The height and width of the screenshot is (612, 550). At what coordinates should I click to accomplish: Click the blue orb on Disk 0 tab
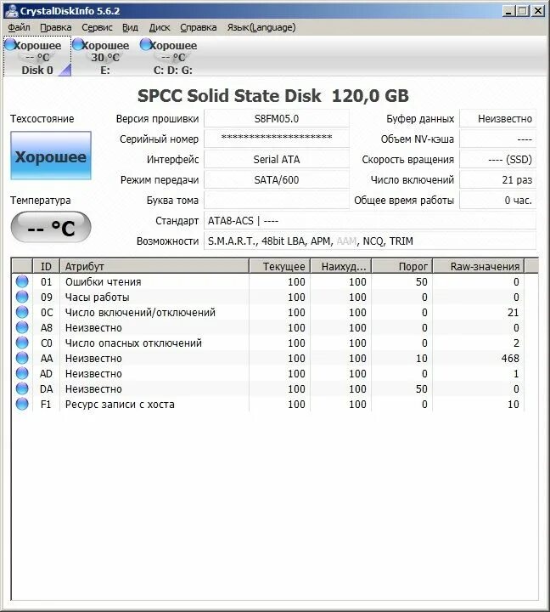click(10, 44)
